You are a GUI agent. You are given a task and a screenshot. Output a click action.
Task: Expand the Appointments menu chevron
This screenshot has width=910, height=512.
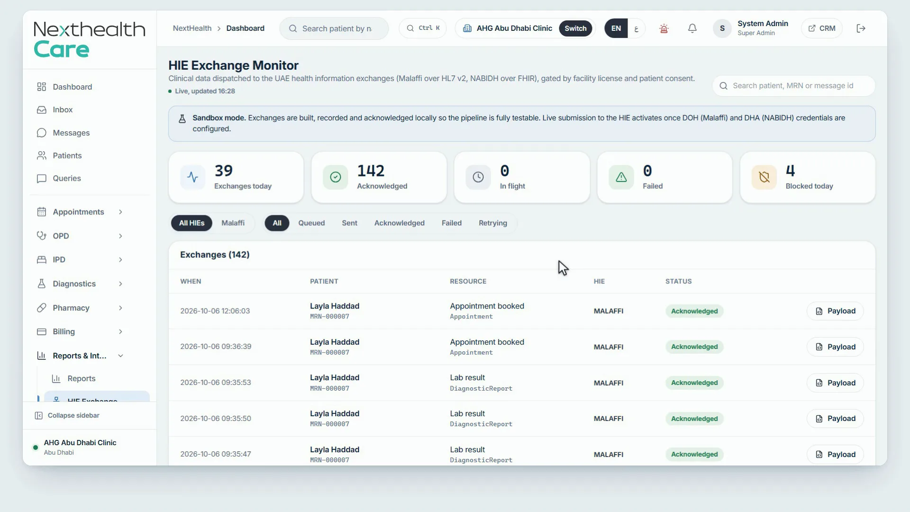120,212
